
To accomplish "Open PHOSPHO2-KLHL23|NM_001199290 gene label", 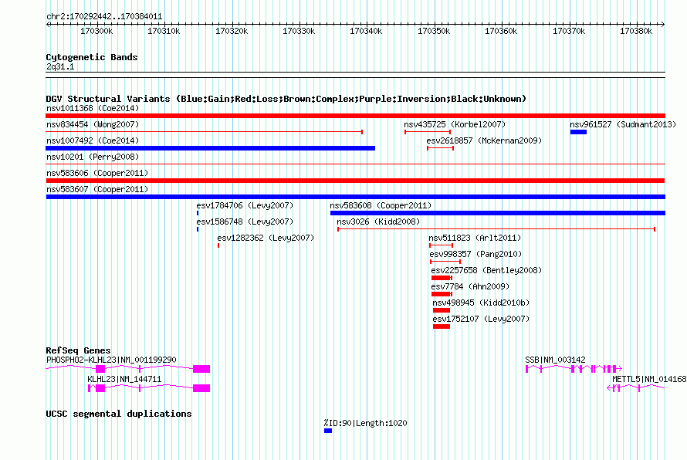I will click(111, 360).
